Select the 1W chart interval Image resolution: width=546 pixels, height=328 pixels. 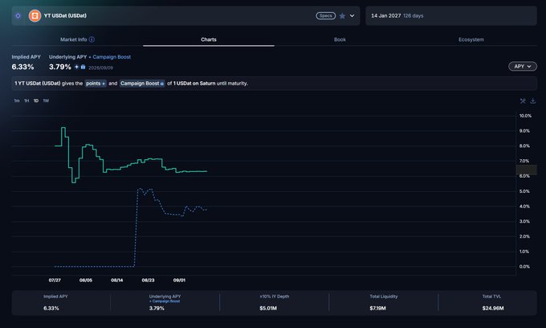(x=46, y=100)
